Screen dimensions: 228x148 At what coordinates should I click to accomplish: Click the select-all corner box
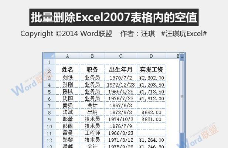50,56
